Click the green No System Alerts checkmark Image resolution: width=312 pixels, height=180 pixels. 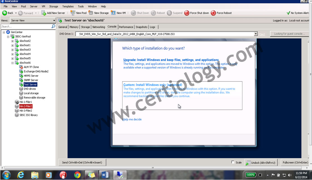(288, 13)
